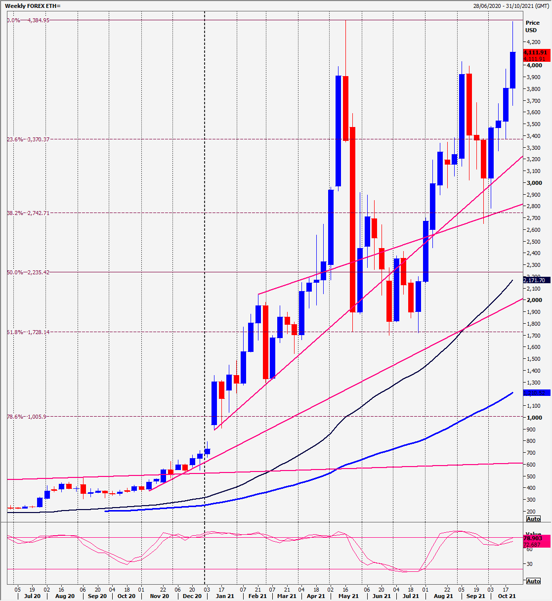
Task: Click the 'Jul 21' month label
Action: pyautogui.click(x=410, y=596)
